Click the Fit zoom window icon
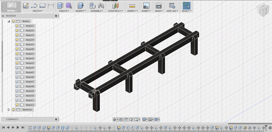 coord(136,119)
